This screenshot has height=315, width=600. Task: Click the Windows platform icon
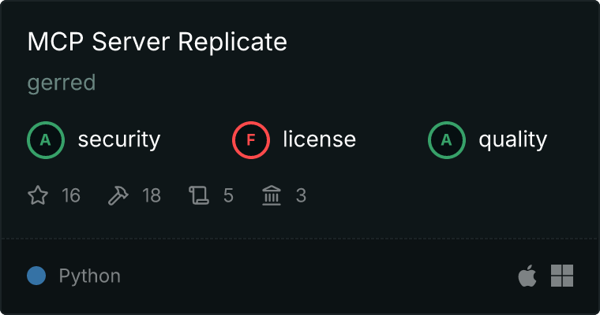562,276
